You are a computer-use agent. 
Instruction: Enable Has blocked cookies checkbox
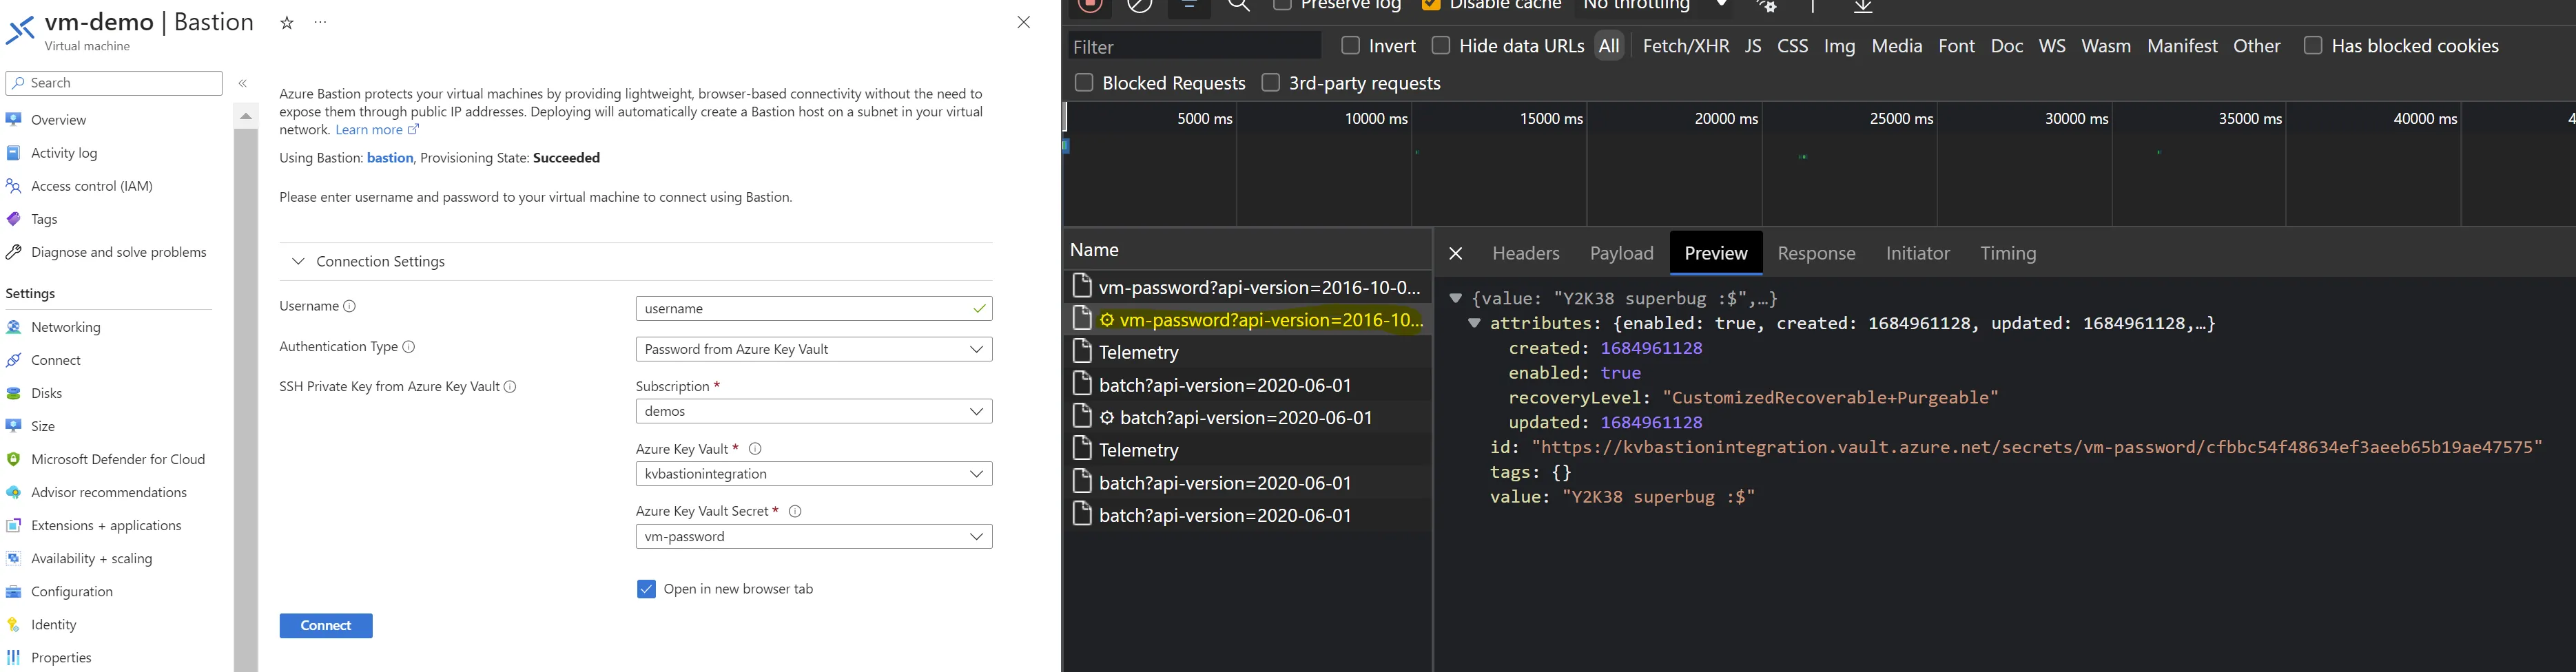point(2313,45)
